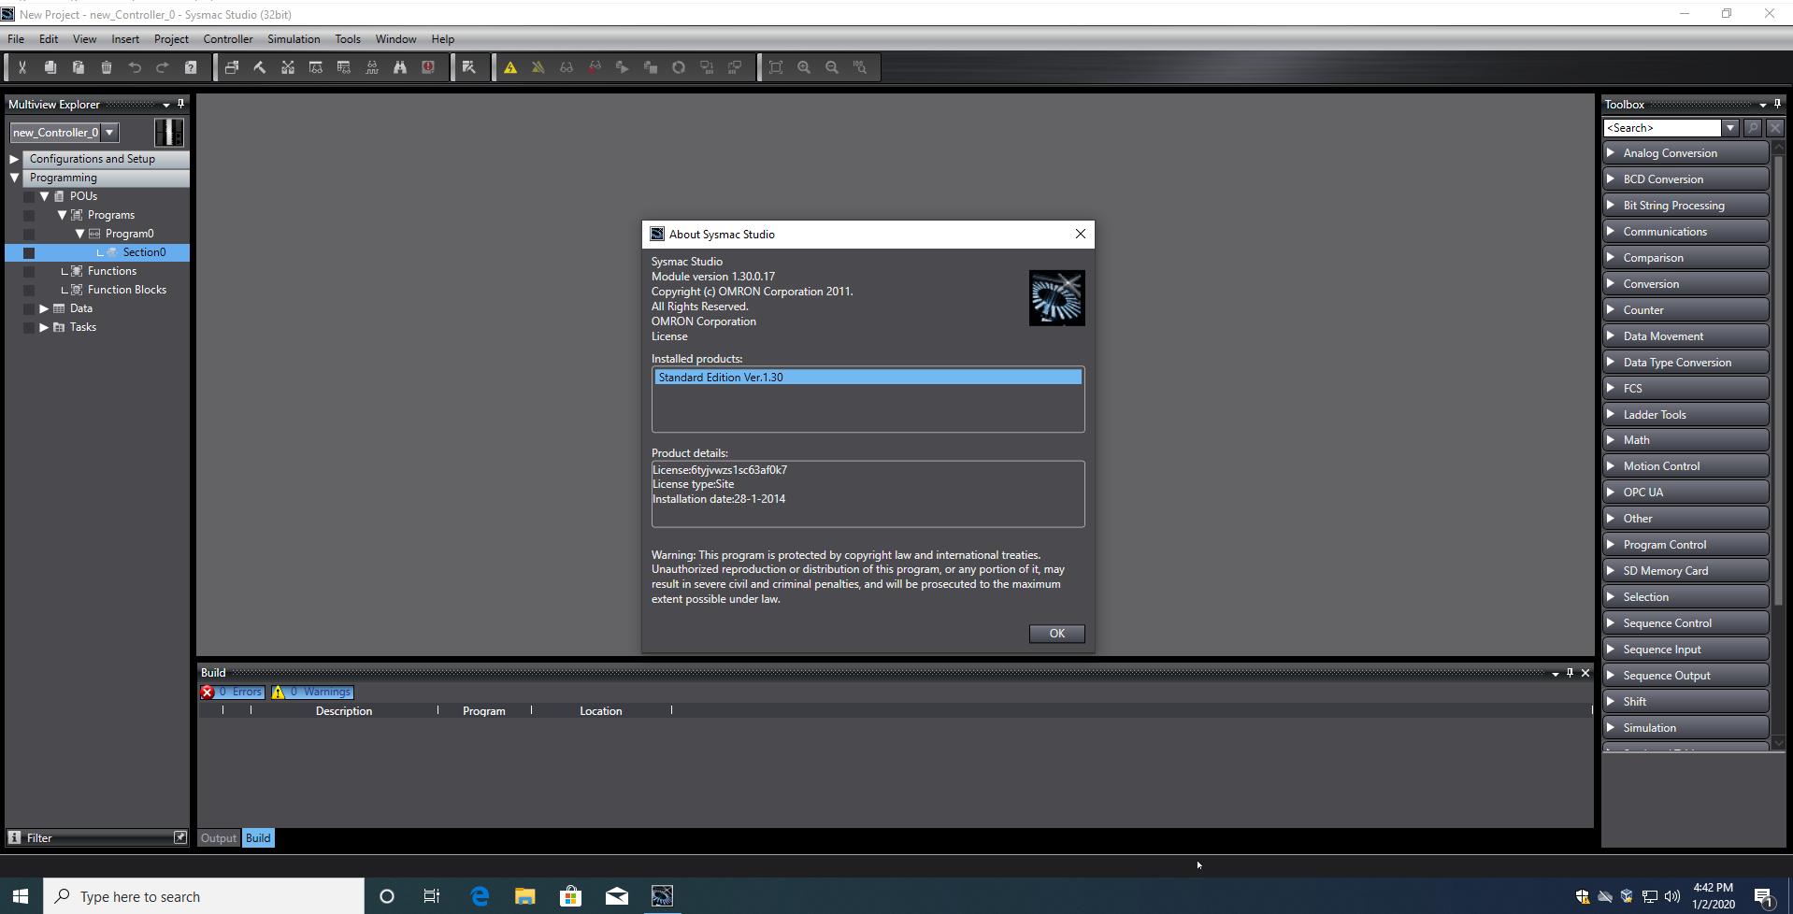Pin the Toolbox panel
This screenshot has height=914, width=1793.
click(x=1778, y=104)
